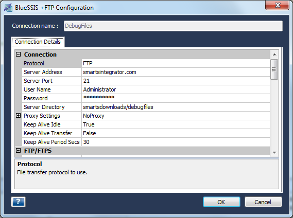The image size is (293, 218).
Task: Click the Server Address value field
Action: (176, 72)
